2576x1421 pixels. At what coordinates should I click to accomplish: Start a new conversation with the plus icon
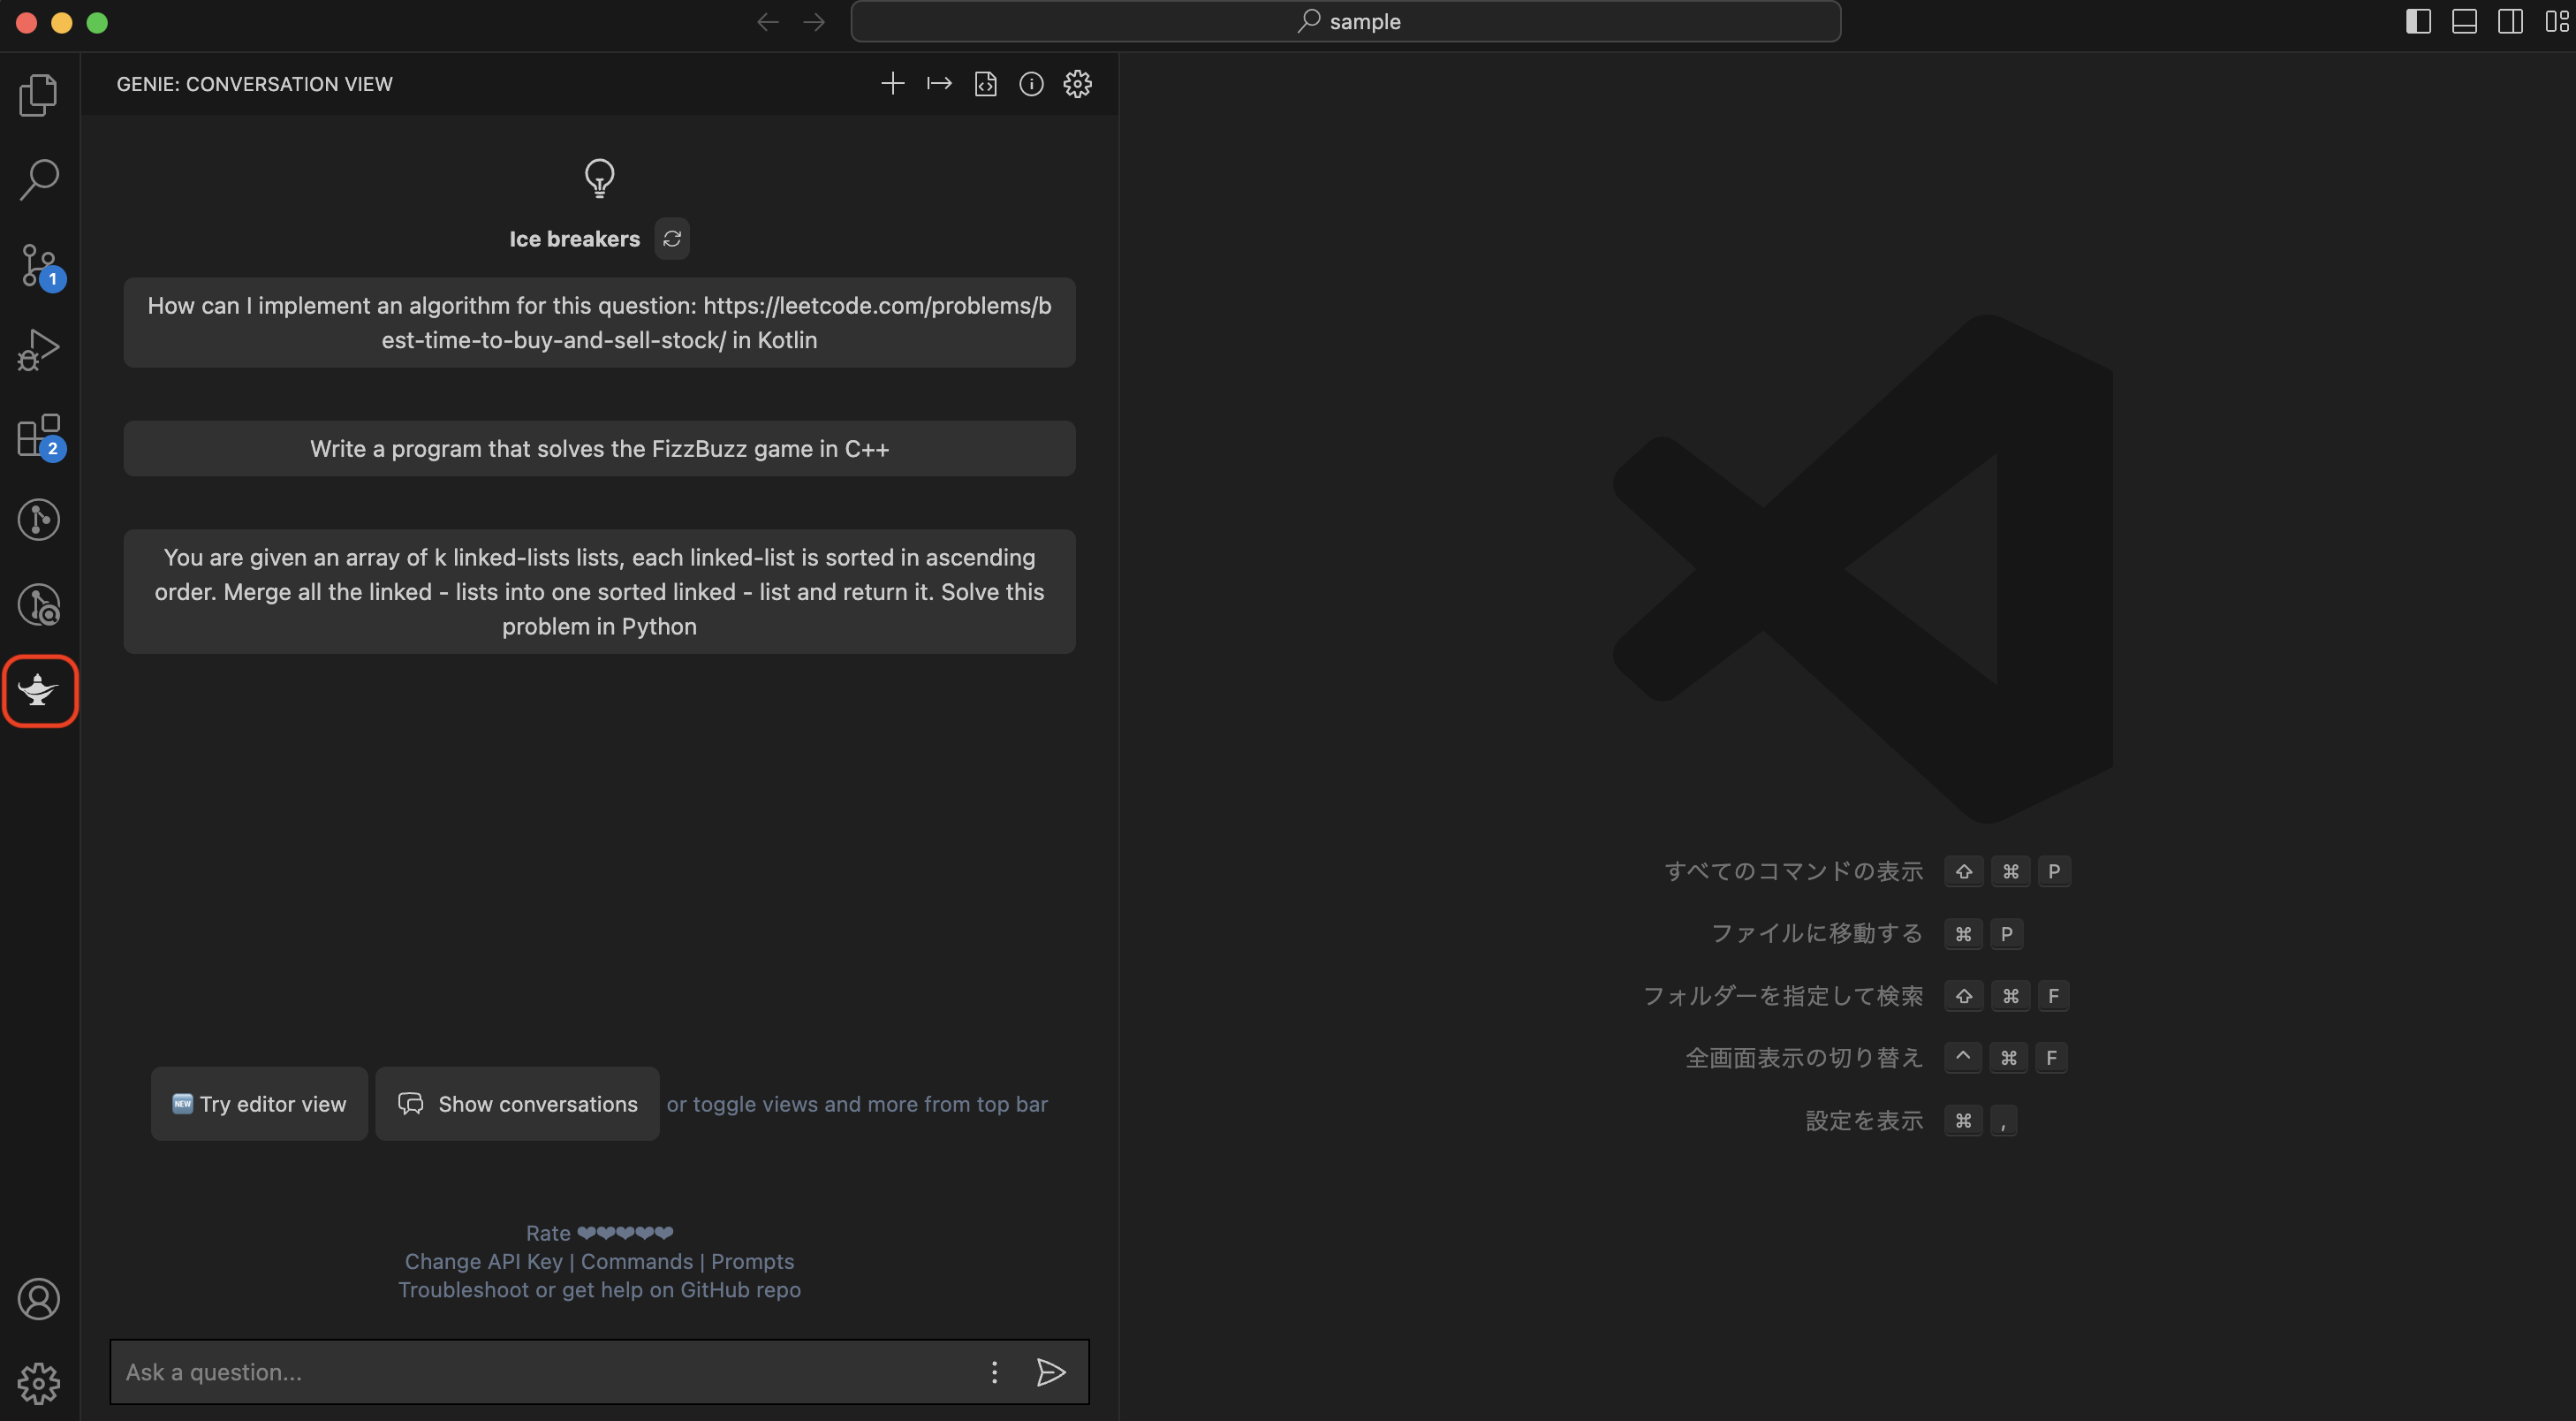point(892,84)
